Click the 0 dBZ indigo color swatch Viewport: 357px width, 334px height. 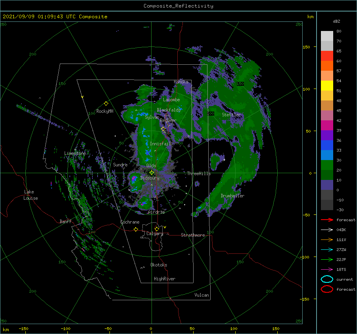coord(327,185)
